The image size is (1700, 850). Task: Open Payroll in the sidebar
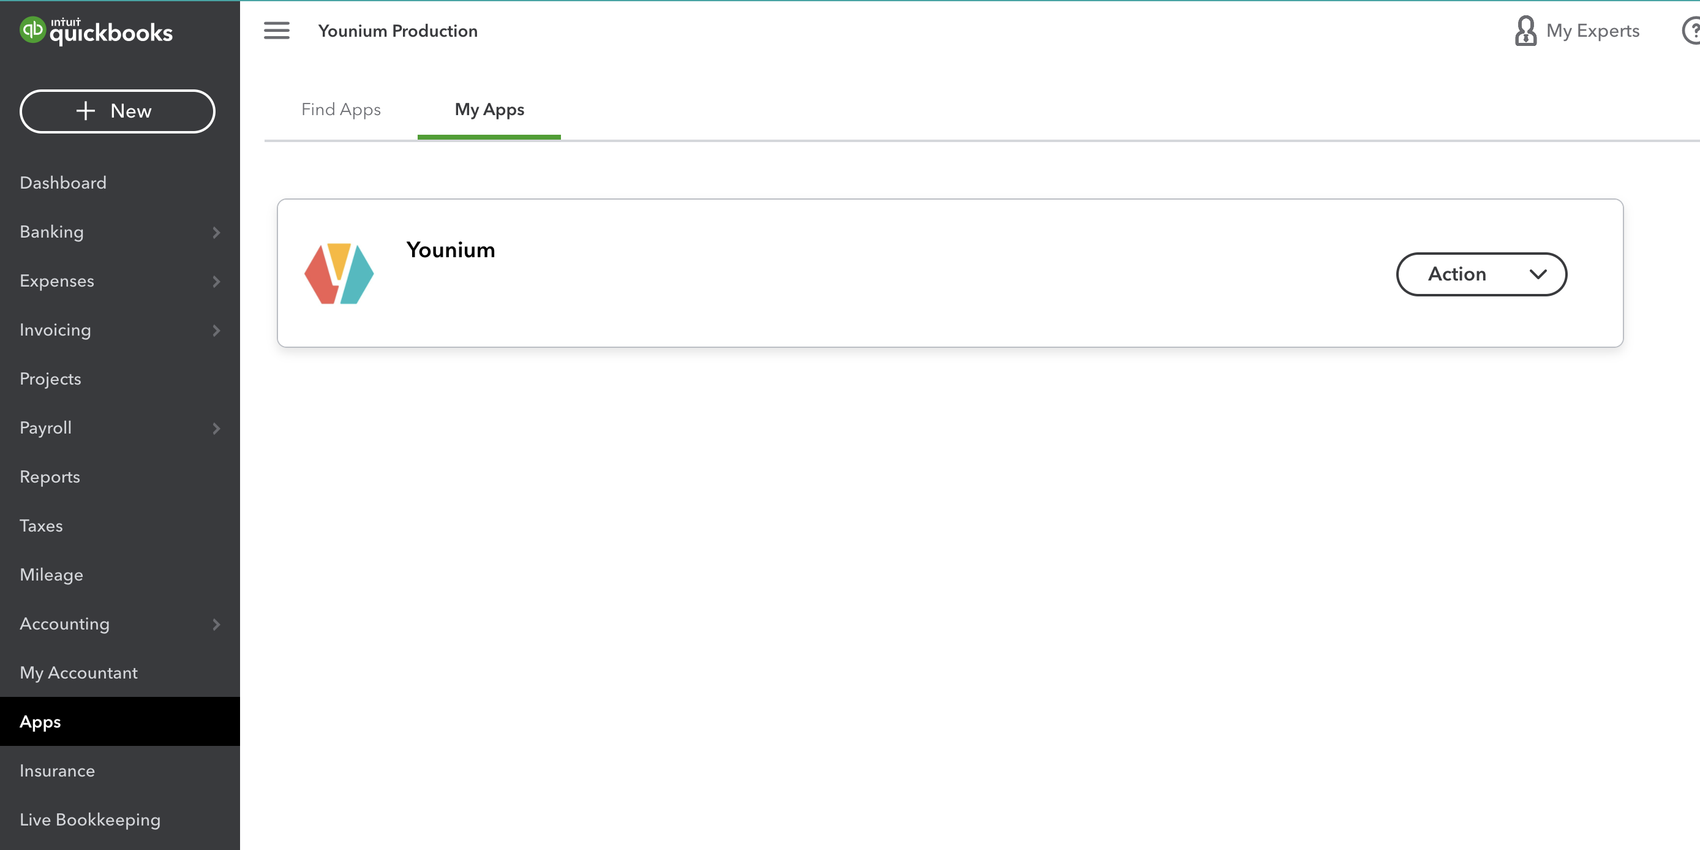coord(119,427)
